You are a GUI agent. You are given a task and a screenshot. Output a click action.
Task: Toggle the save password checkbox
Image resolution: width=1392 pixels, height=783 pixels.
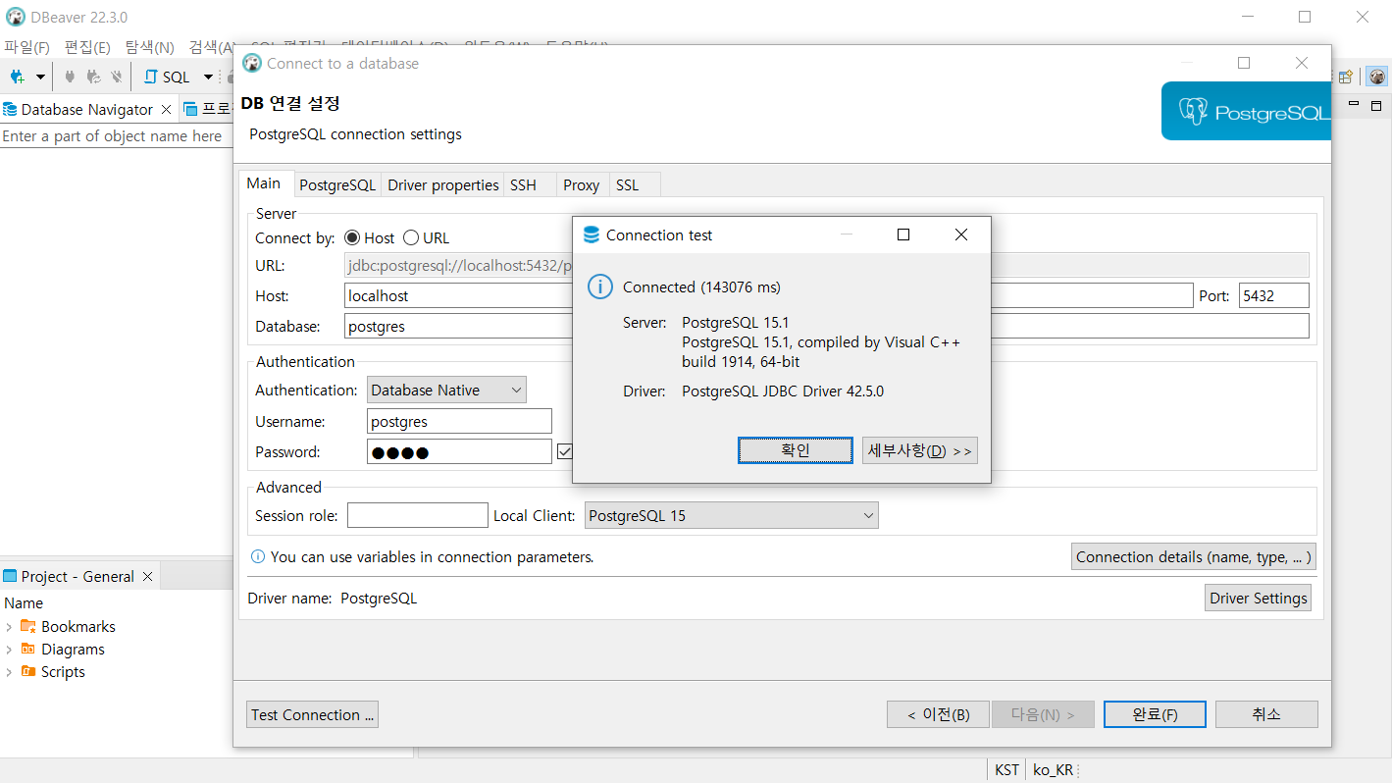point(565,451)
